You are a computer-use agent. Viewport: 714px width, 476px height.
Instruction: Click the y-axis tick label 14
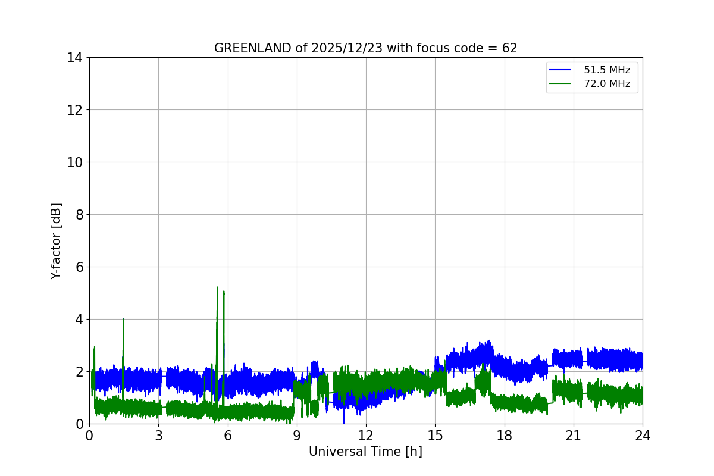(x=75, y=58)
